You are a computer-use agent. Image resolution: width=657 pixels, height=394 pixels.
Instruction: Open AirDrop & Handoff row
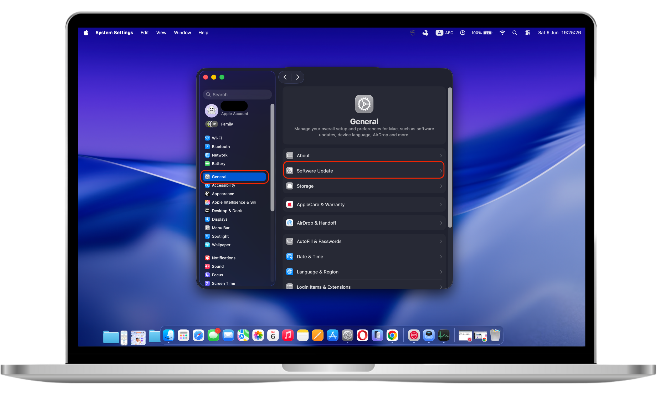point(364,223)
